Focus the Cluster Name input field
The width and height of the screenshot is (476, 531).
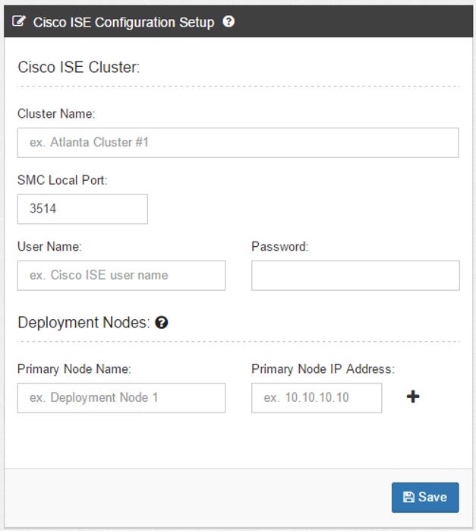pyautogui.click(x=238, y=143)
